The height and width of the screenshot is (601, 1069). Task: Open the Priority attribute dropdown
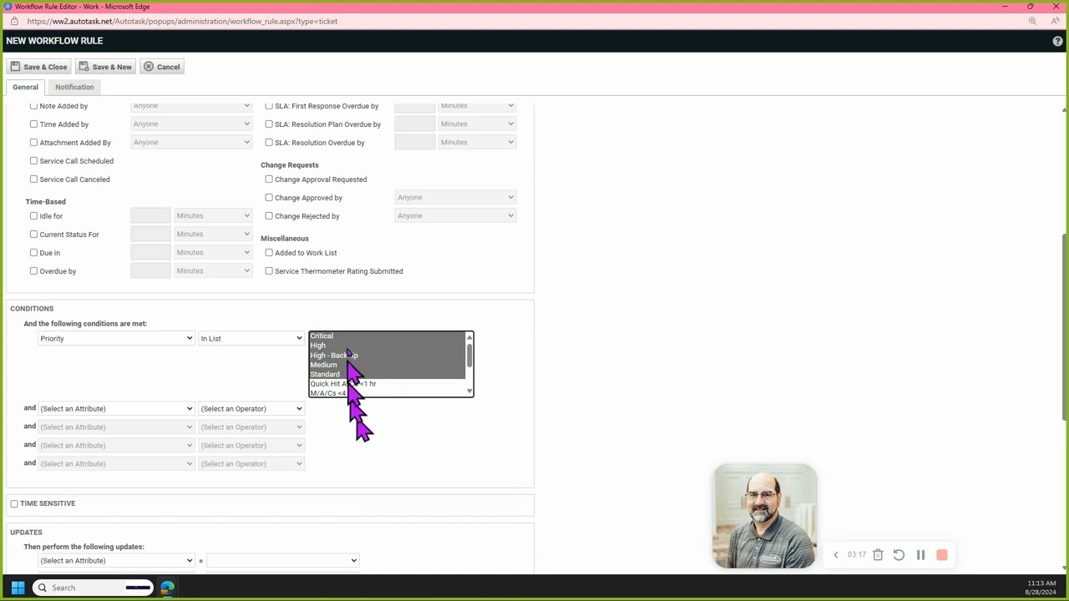tap(116, 339)
